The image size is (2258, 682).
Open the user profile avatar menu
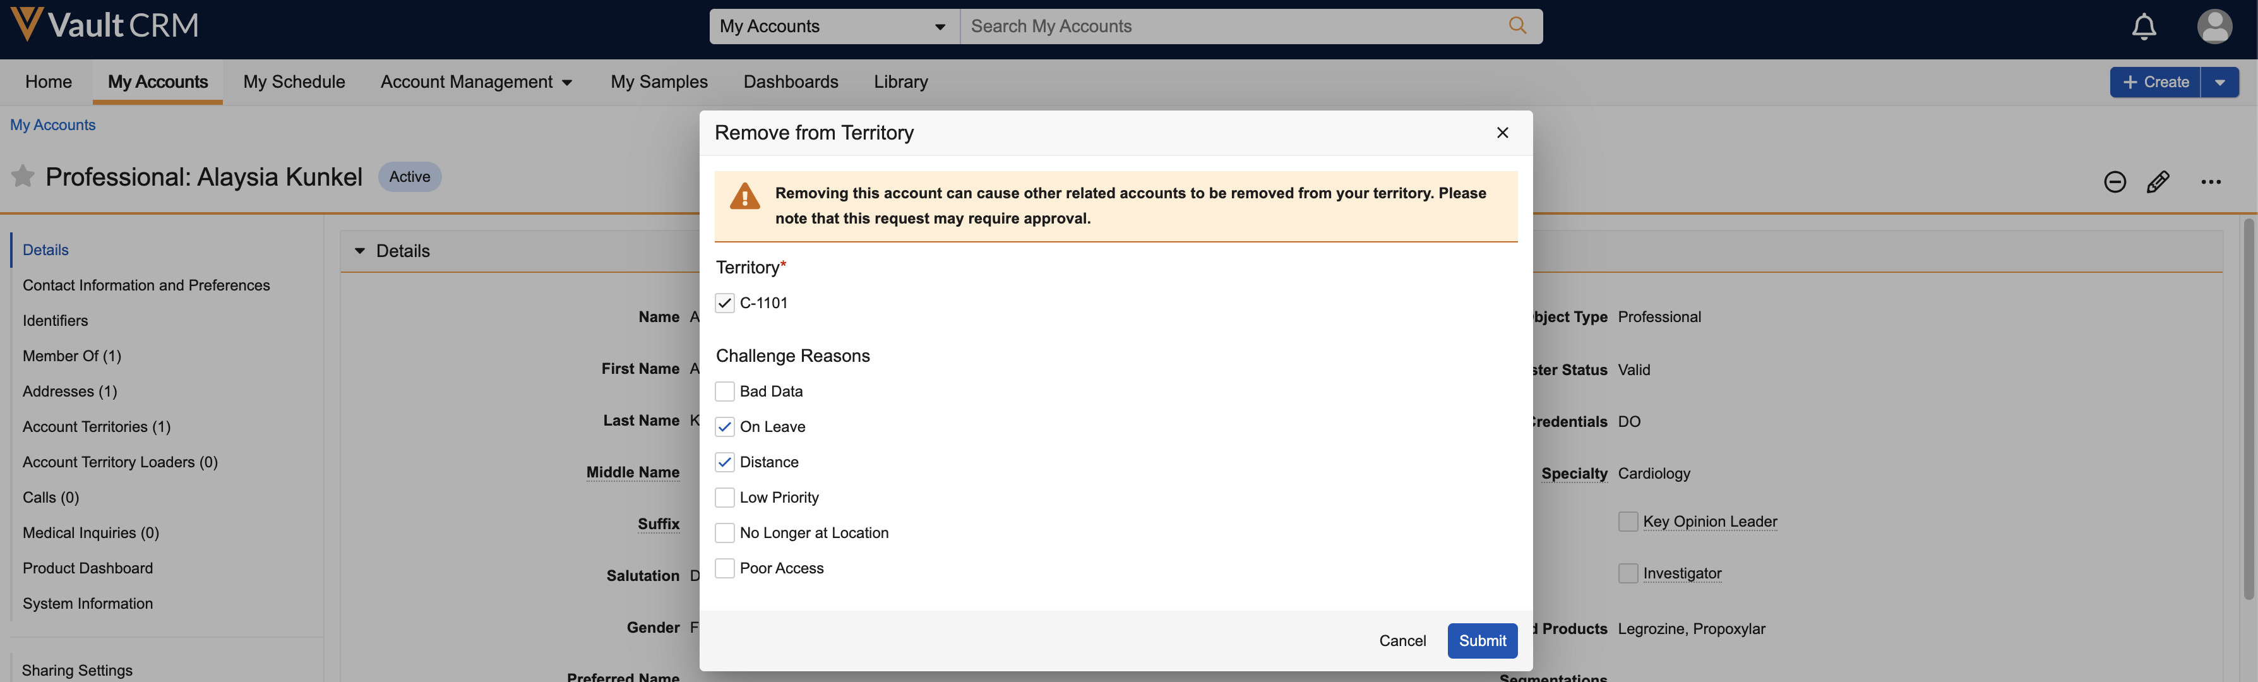tap(2213, 27)
